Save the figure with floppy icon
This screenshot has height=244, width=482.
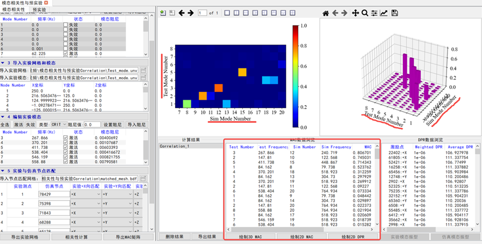tap(394, 13)
